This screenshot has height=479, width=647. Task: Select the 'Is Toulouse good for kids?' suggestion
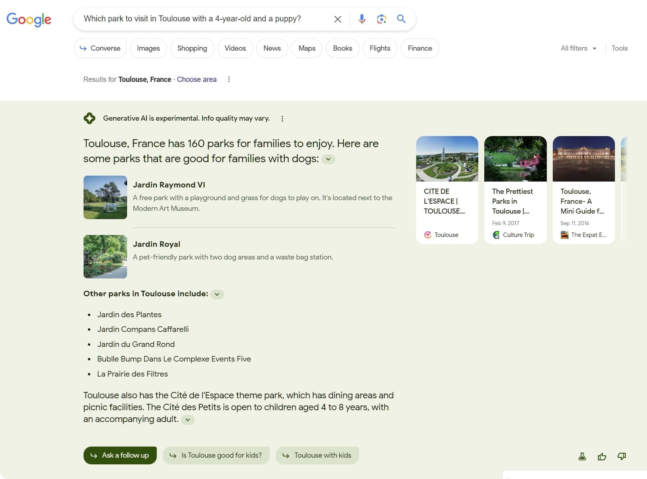point(216,455)
